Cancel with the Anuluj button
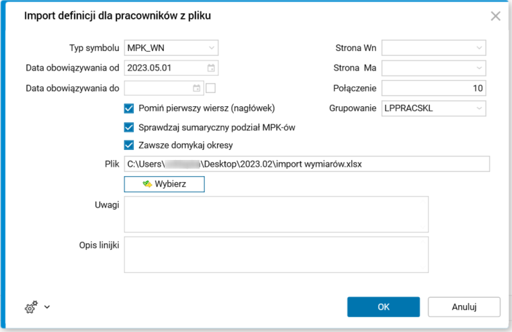 click(x=464, y=307)
